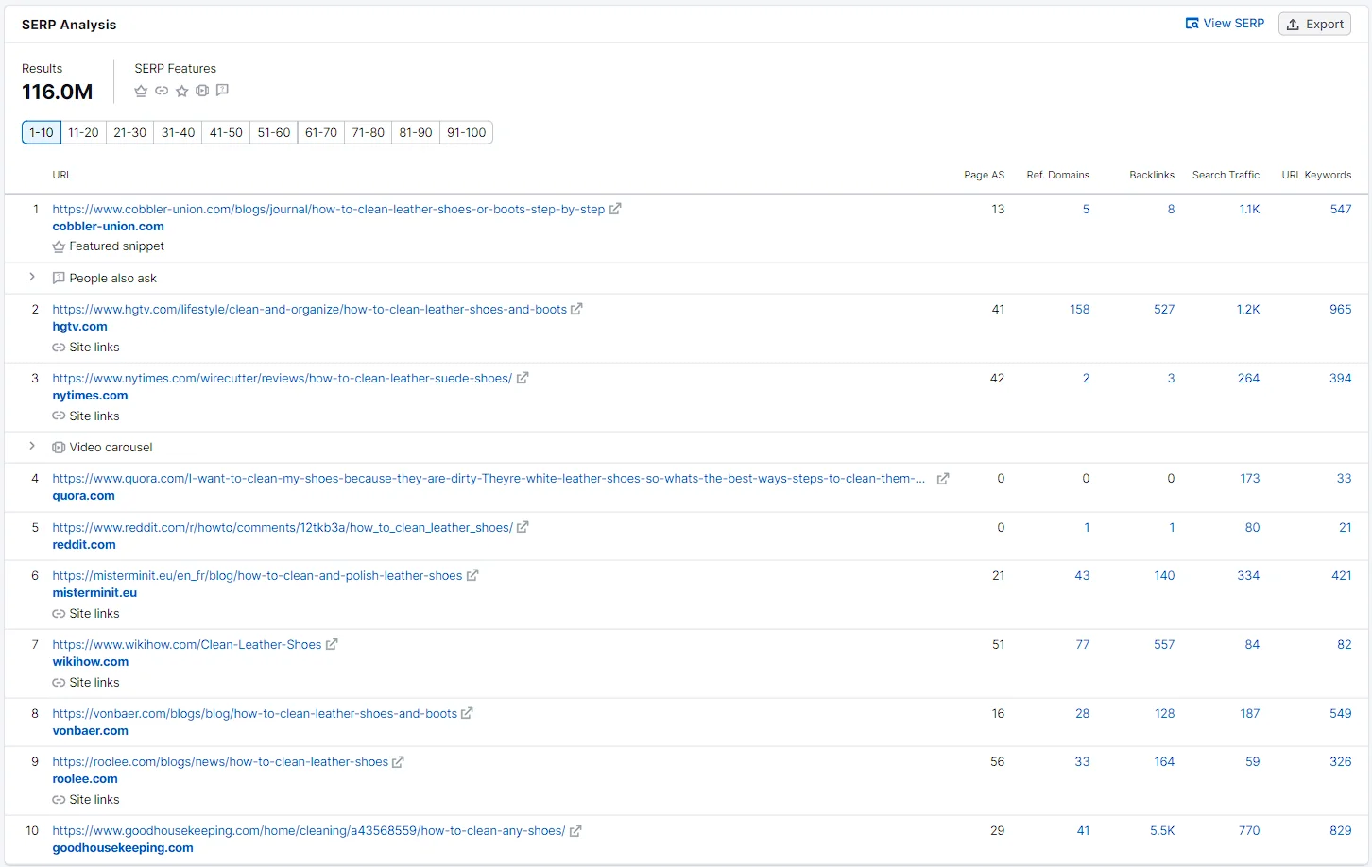Open external link icon for cobbler-union URL
1372x867 pixels.
615,209
